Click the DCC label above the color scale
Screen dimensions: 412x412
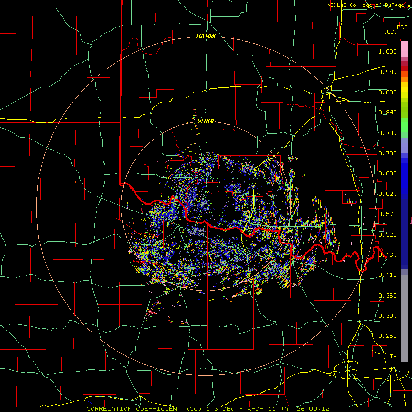pyautogui.click(x=402, y=27)
